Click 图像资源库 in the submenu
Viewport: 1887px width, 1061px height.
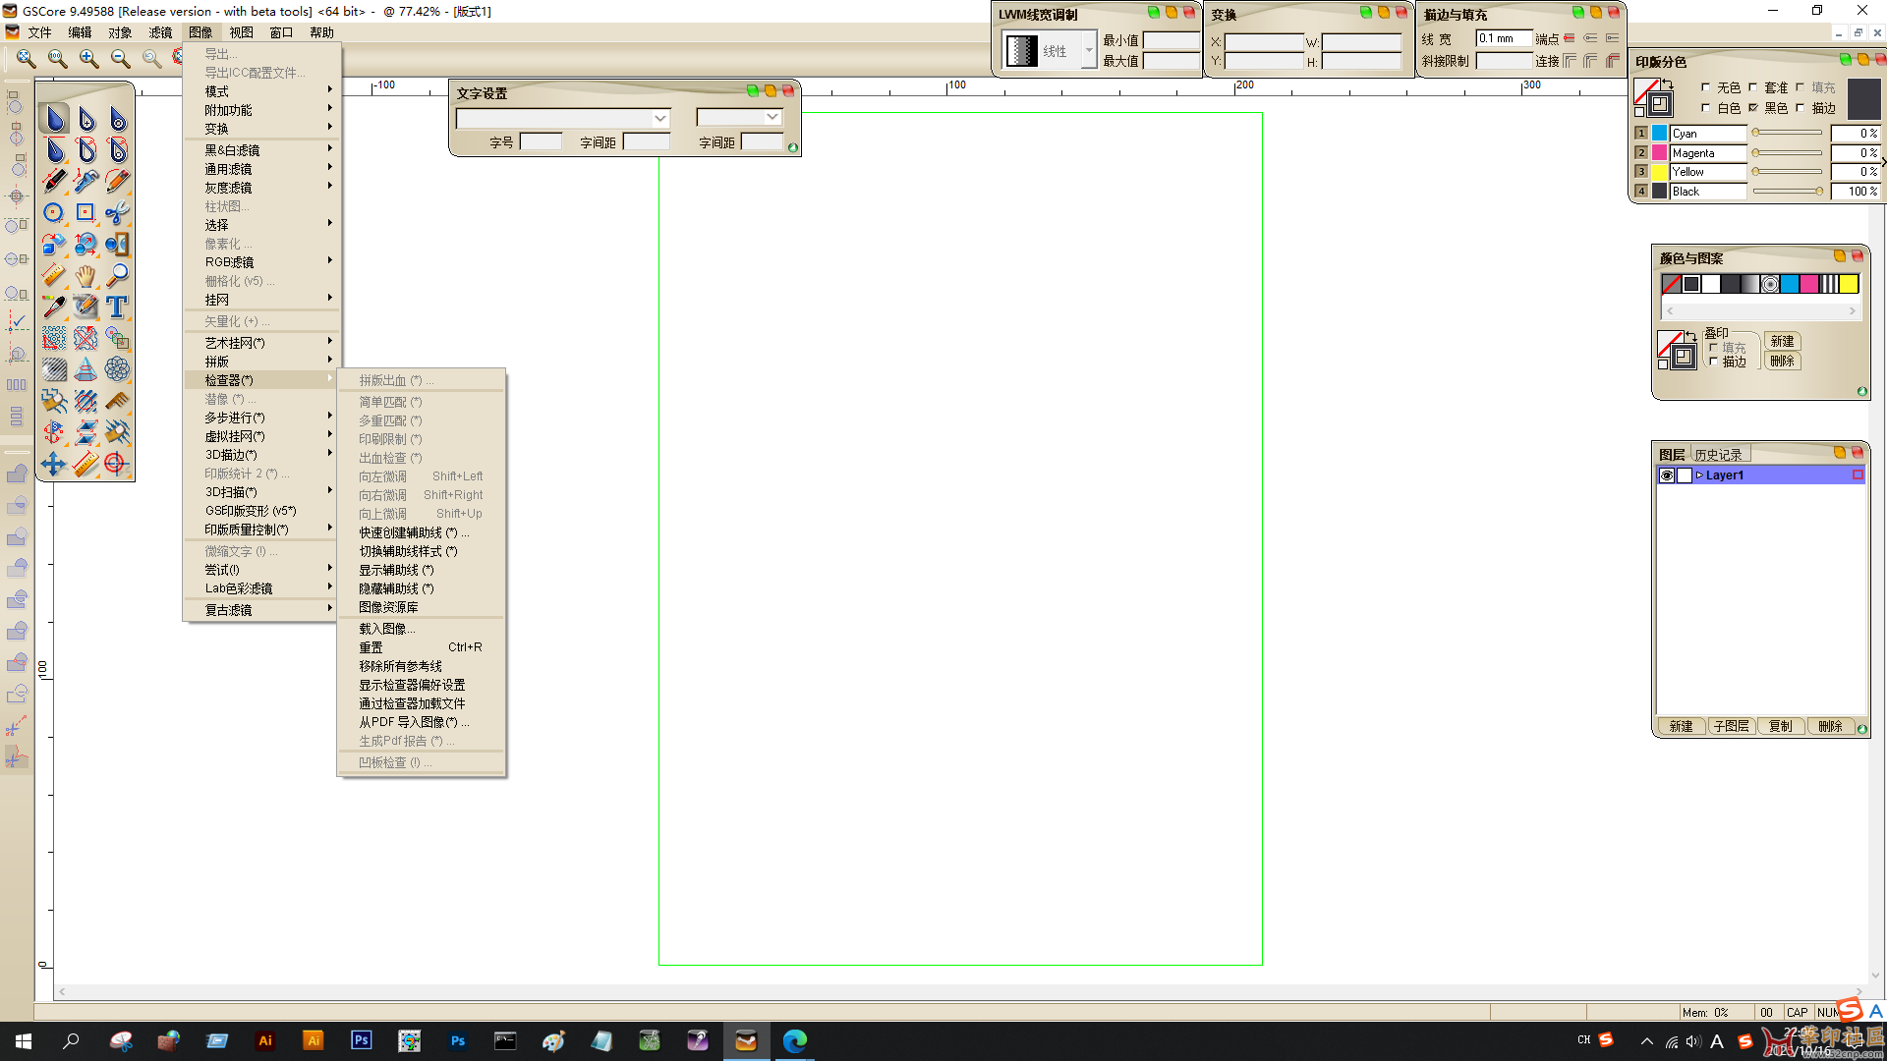point(388,607)
